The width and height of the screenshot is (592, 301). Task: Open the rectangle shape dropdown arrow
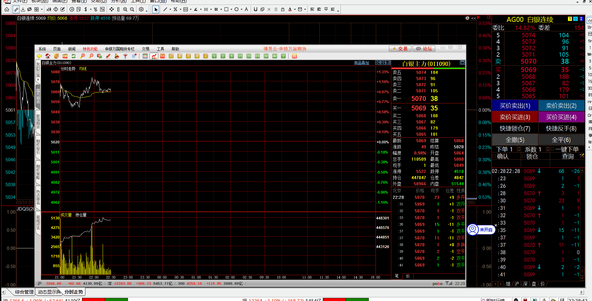point(231,10)
